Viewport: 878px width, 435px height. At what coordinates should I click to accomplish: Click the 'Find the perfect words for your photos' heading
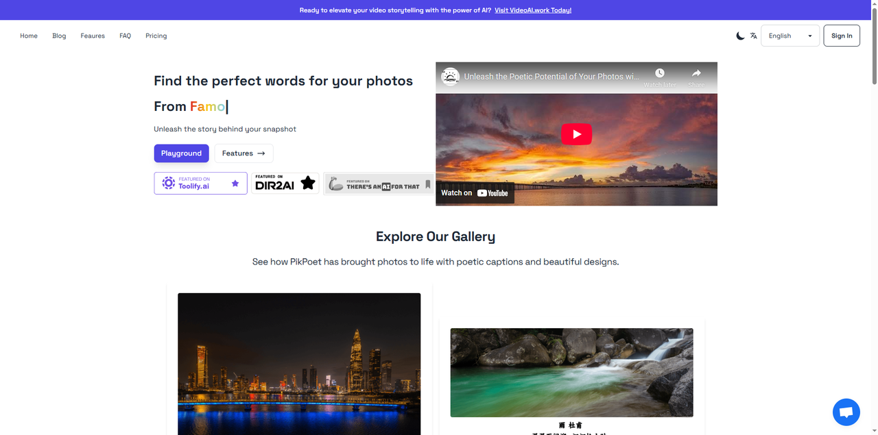(283, 81)
